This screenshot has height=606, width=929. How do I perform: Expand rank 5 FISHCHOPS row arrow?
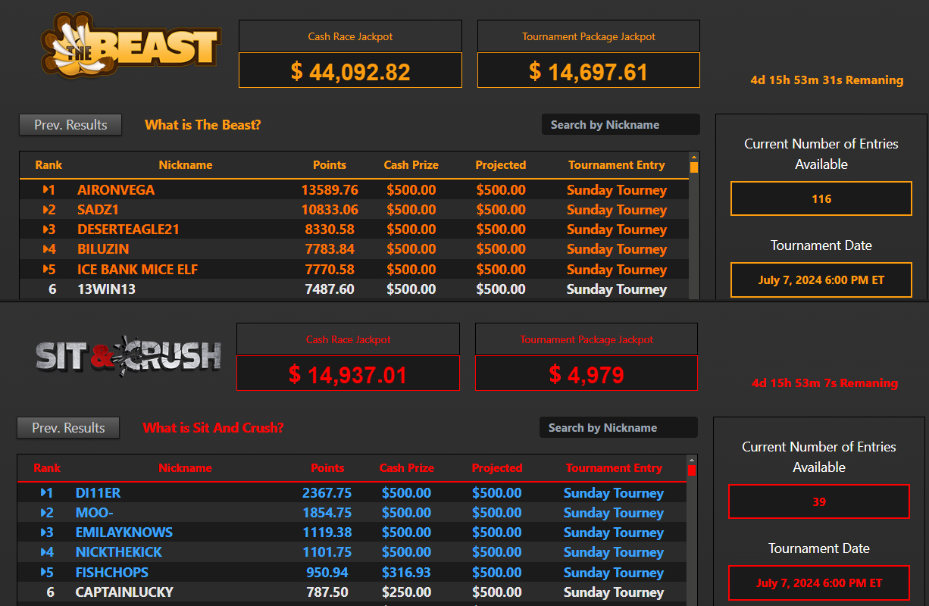point(43,572)
